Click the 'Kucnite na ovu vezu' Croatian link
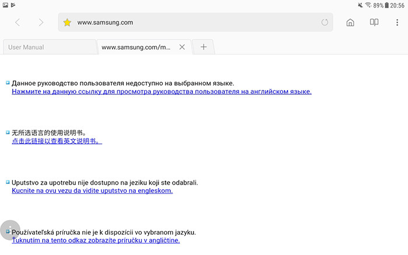Screen dimensions: 408x255 pos(92,190)
